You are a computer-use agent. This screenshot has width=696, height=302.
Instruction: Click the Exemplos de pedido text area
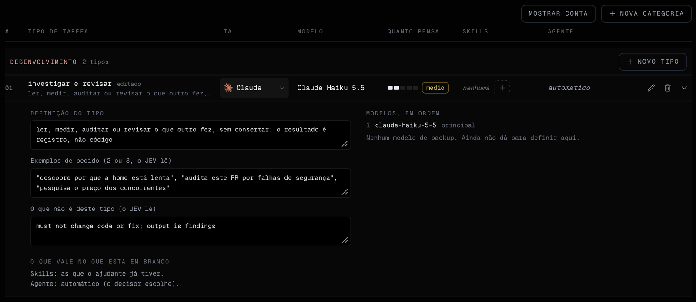pyautogui.click(x=191, y=183)
